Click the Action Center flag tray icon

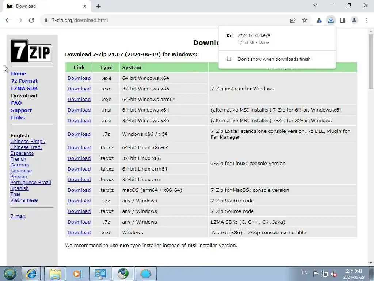(316, 274)
